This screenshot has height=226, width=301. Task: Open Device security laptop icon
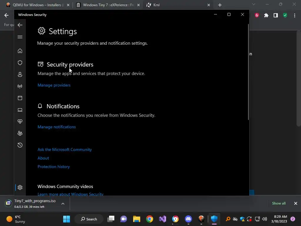tap(20, 110)
